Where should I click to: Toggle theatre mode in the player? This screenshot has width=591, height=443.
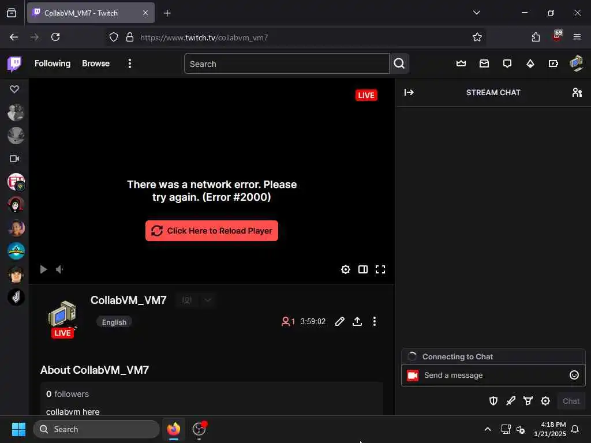tap(363, 269)
